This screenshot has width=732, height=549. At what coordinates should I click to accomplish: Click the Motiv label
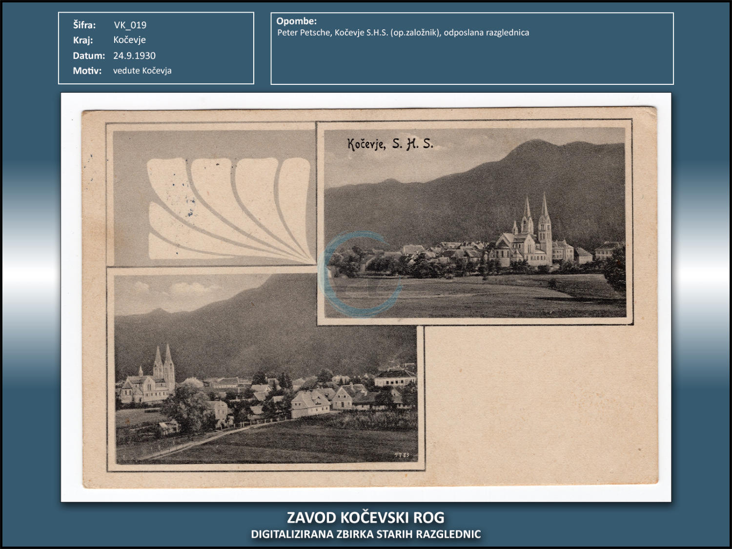(x=87, y=71)
